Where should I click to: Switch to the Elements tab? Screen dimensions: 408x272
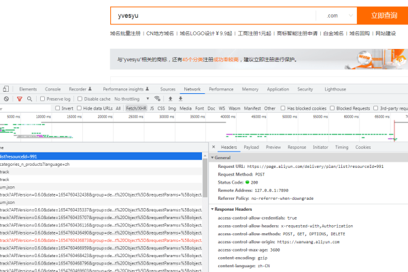pyautogui.click(x=28, y=89)
